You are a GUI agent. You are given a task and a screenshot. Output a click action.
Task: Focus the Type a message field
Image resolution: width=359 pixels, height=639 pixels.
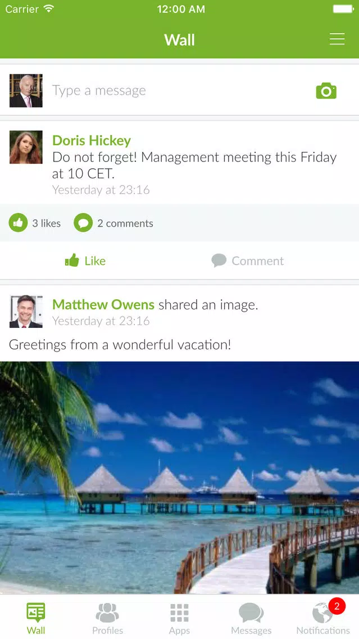click(x=179, y=90)
